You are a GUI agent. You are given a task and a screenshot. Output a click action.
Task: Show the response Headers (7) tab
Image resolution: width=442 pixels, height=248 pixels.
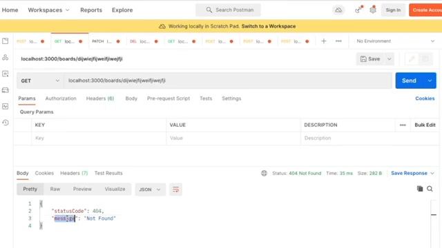(74, 173)
